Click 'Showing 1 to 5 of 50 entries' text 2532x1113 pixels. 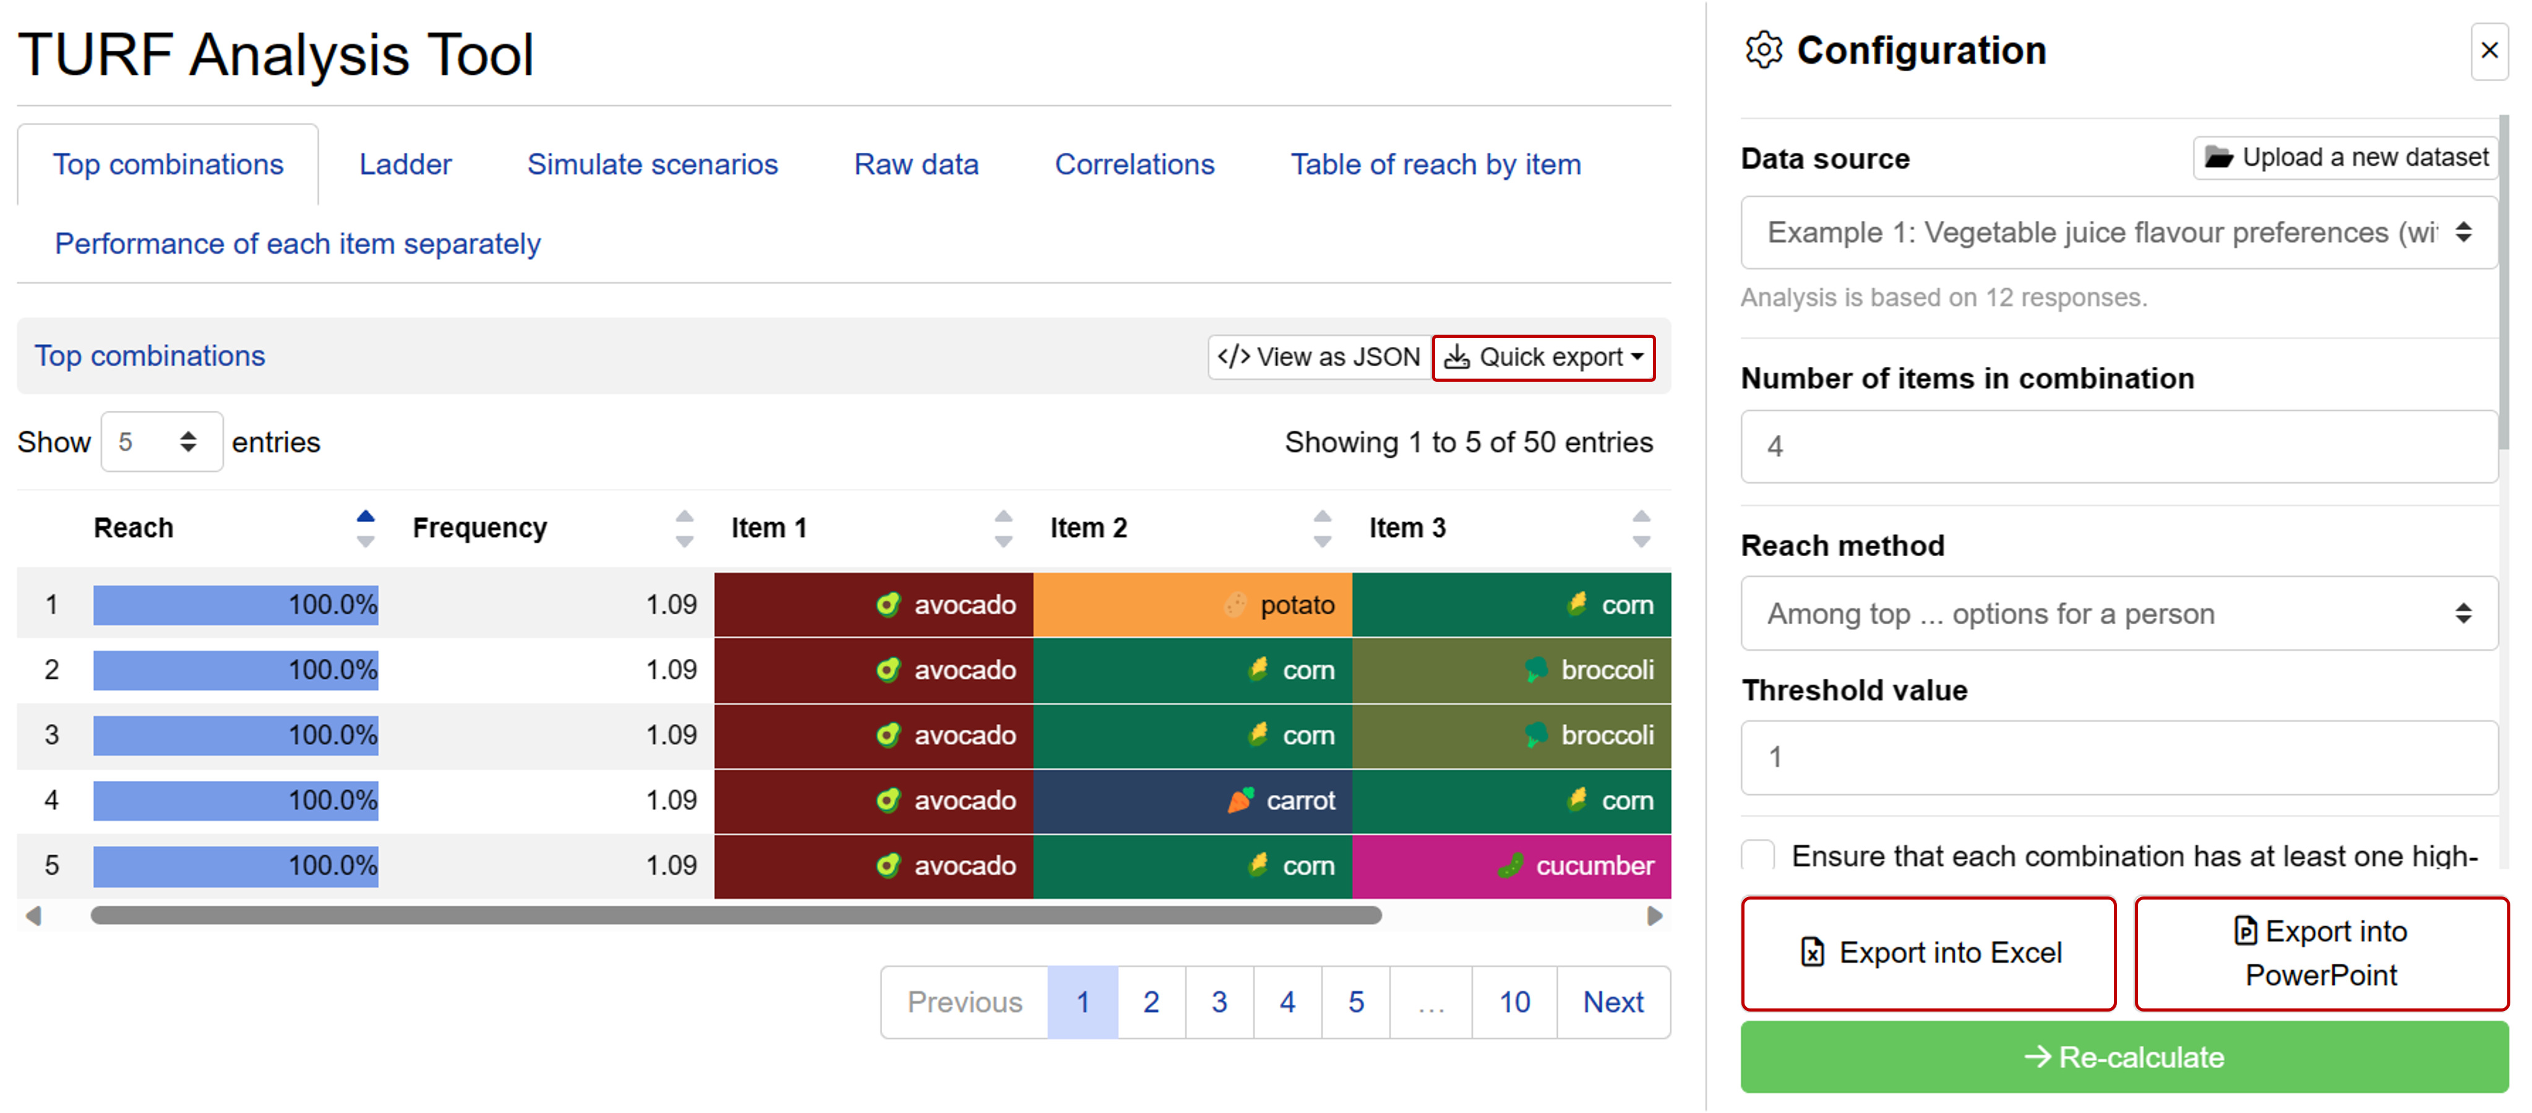pyautogui.click(x=1469, y=442)
